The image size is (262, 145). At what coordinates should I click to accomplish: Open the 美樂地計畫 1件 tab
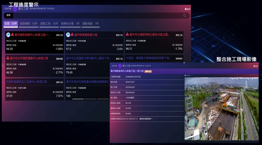pos(70,24)
